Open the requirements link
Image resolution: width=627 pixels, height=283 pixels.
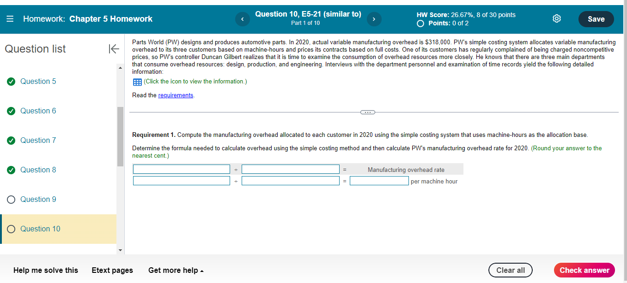(176, 95)
